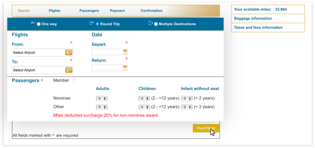
Task: Open the Baggage information link
Action: pyautogui.click(x=253, y=19)
